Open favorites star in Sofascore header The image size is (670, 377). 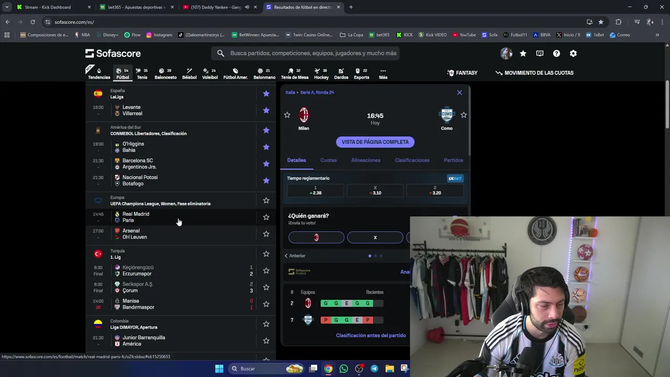click(523, 53)
